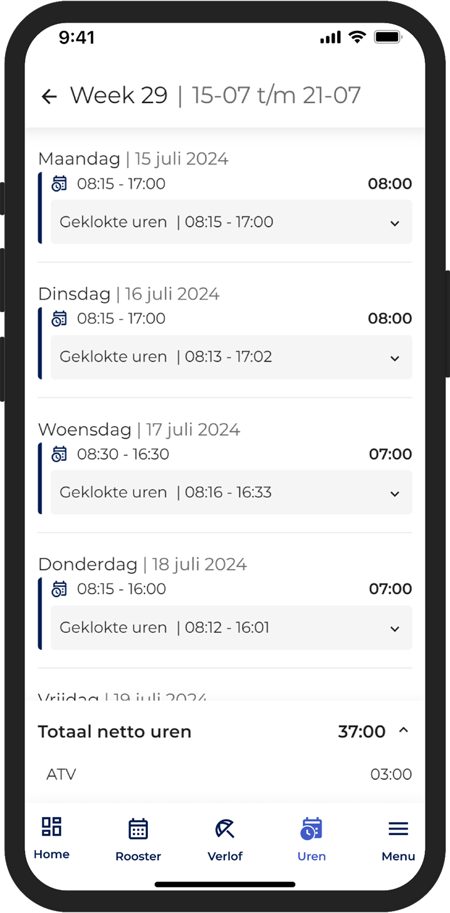The image size is (450, 913).
Task: Switch to the Rooster tab label
Action: tap(138, 856)
